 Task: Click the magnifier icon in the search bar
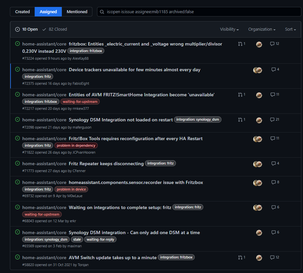pos(102,12)
